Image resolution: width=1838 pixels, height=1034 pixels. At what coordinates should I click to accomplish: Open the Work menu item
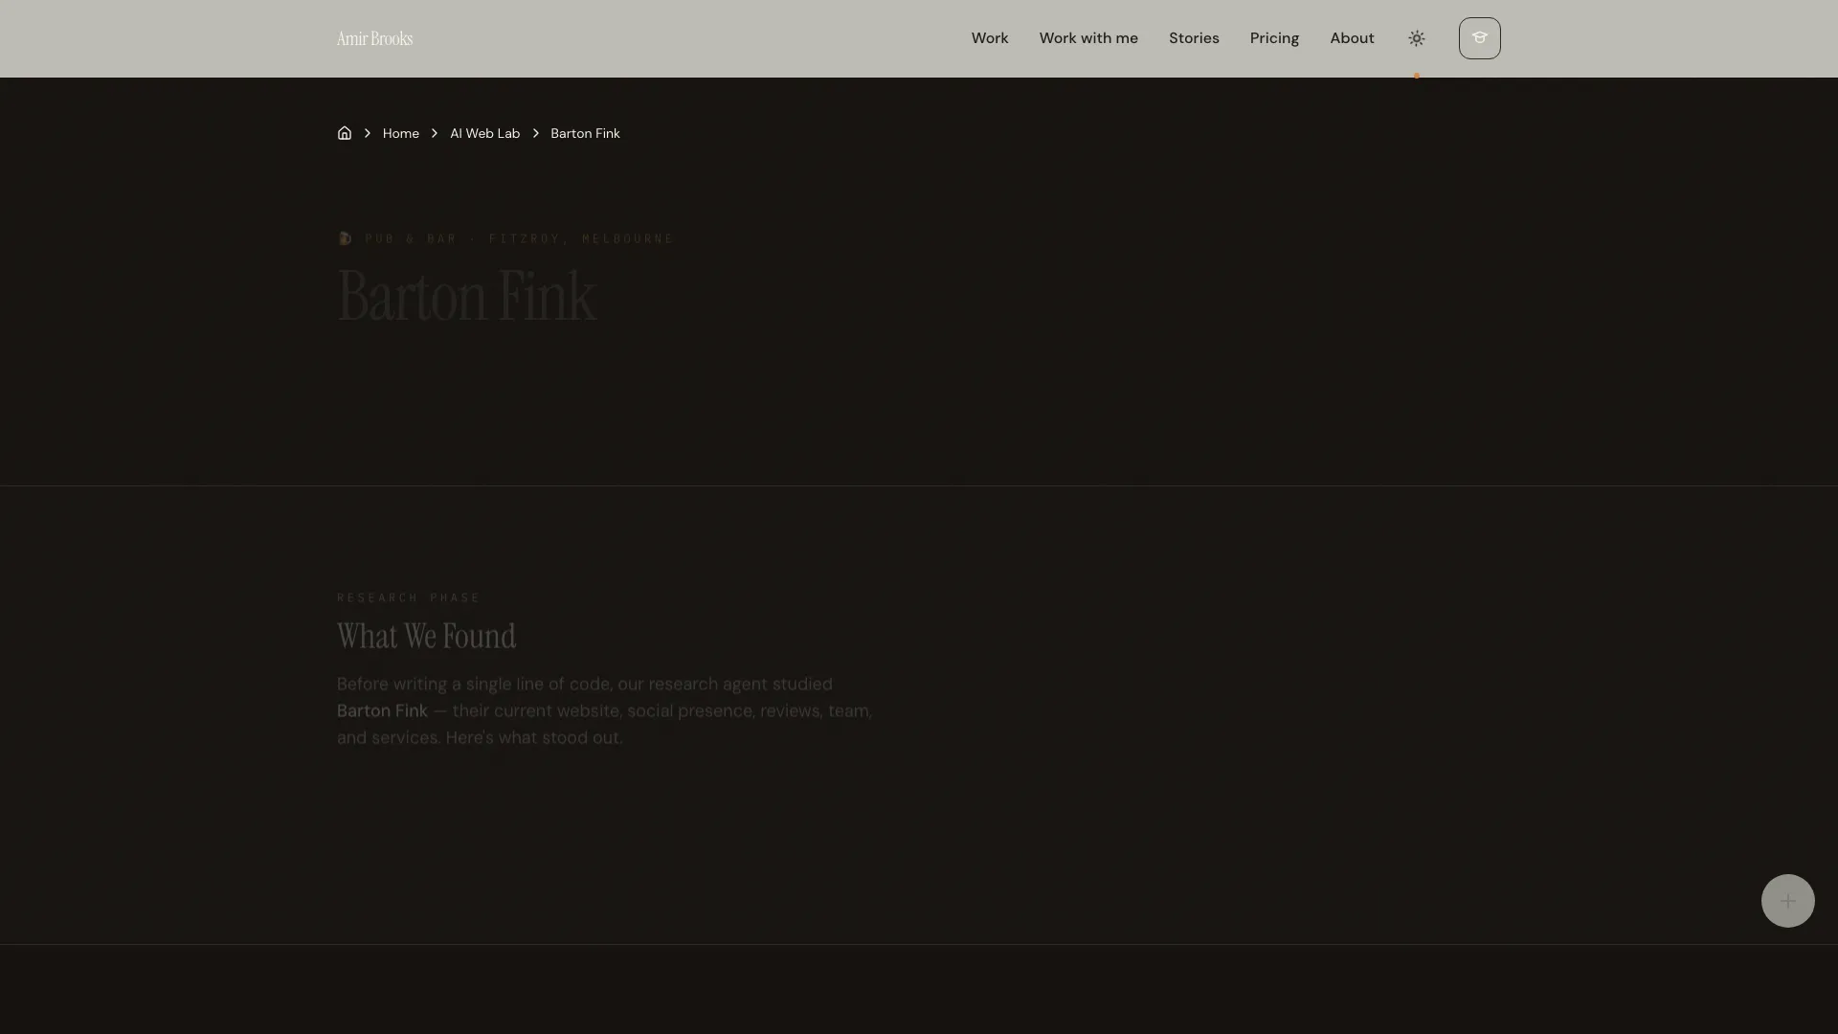pos(989,38)
